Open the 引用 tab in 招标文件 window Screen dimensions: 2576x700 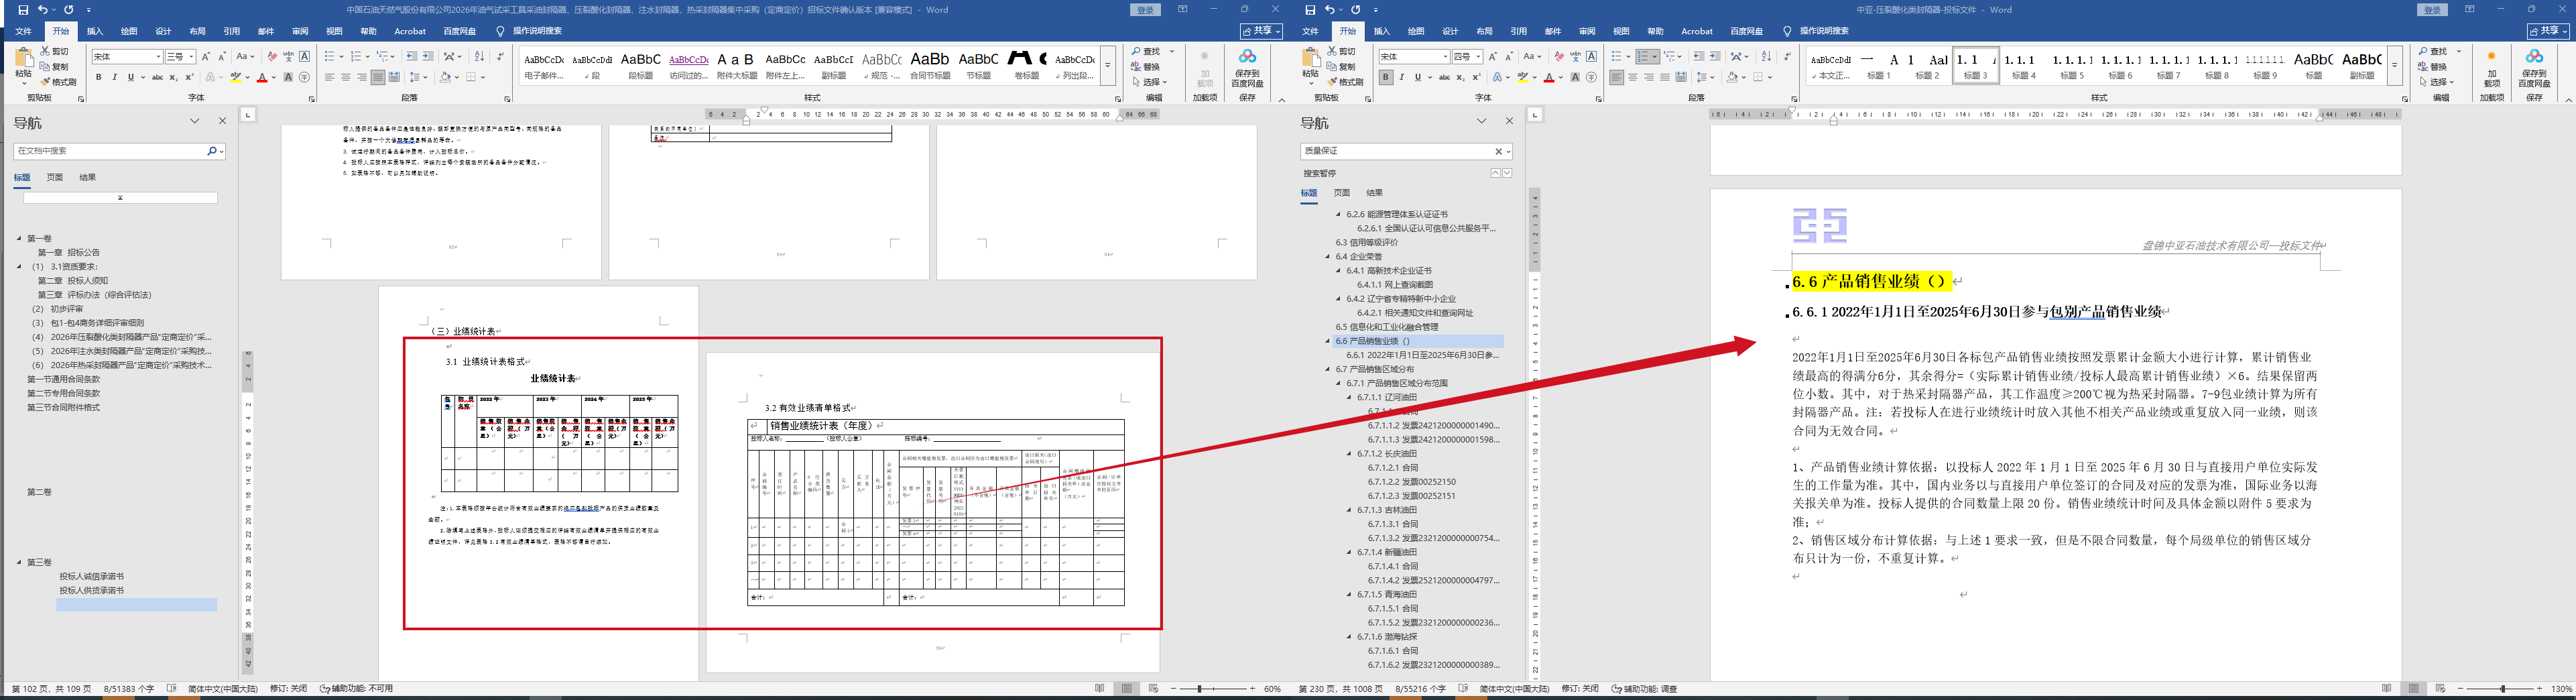click(231, 31)
